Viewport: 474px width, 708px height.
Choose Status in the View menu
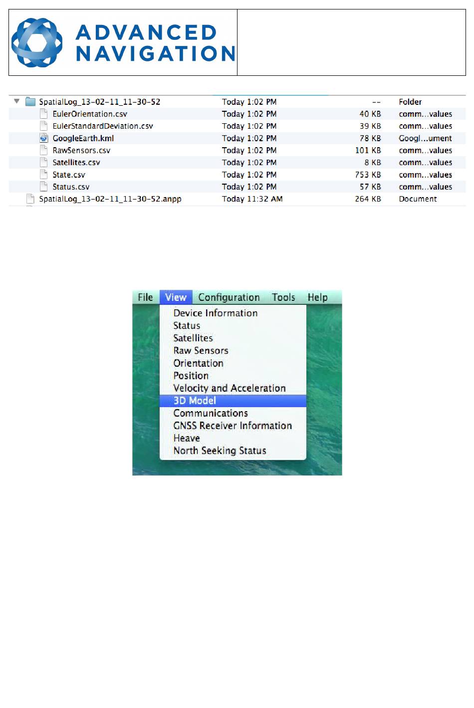(x=233, y=325)
